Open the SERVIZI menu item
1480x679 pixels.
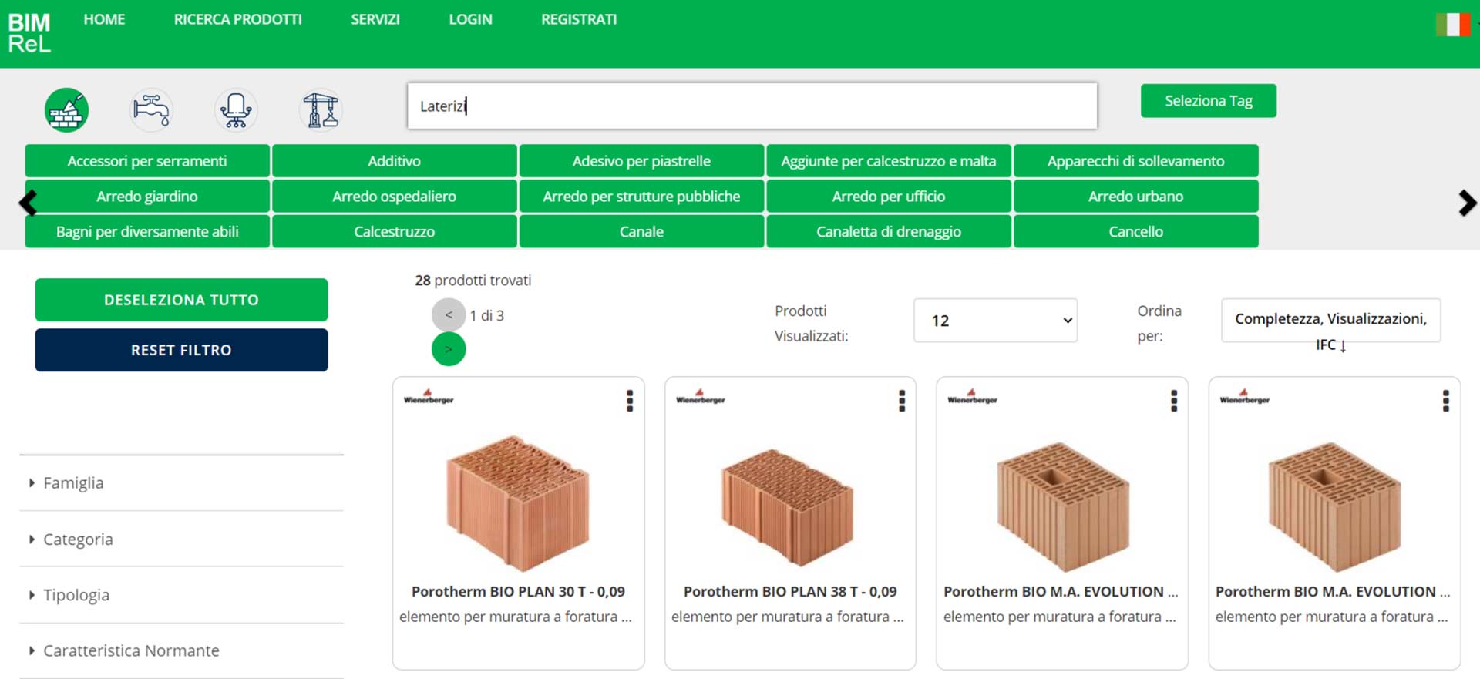point(375,19)
